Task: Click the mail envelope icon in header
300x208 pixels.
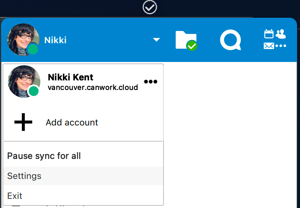Action: [269, 46]
